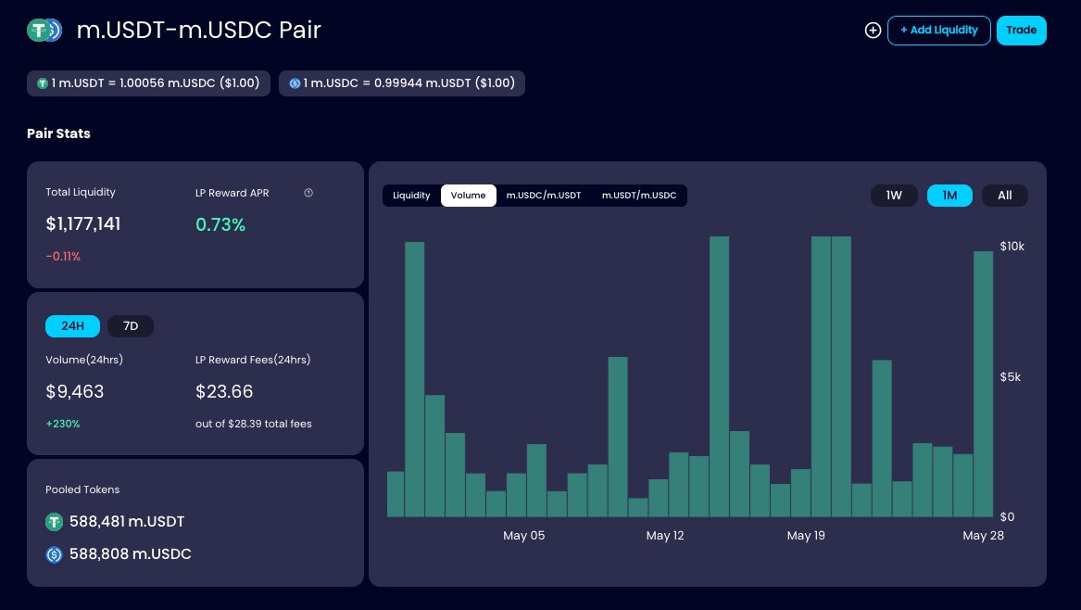
Task: Click the 1 m.USDT = 1.00056 m.USDC chip
Action: click(x=149, y=83)
